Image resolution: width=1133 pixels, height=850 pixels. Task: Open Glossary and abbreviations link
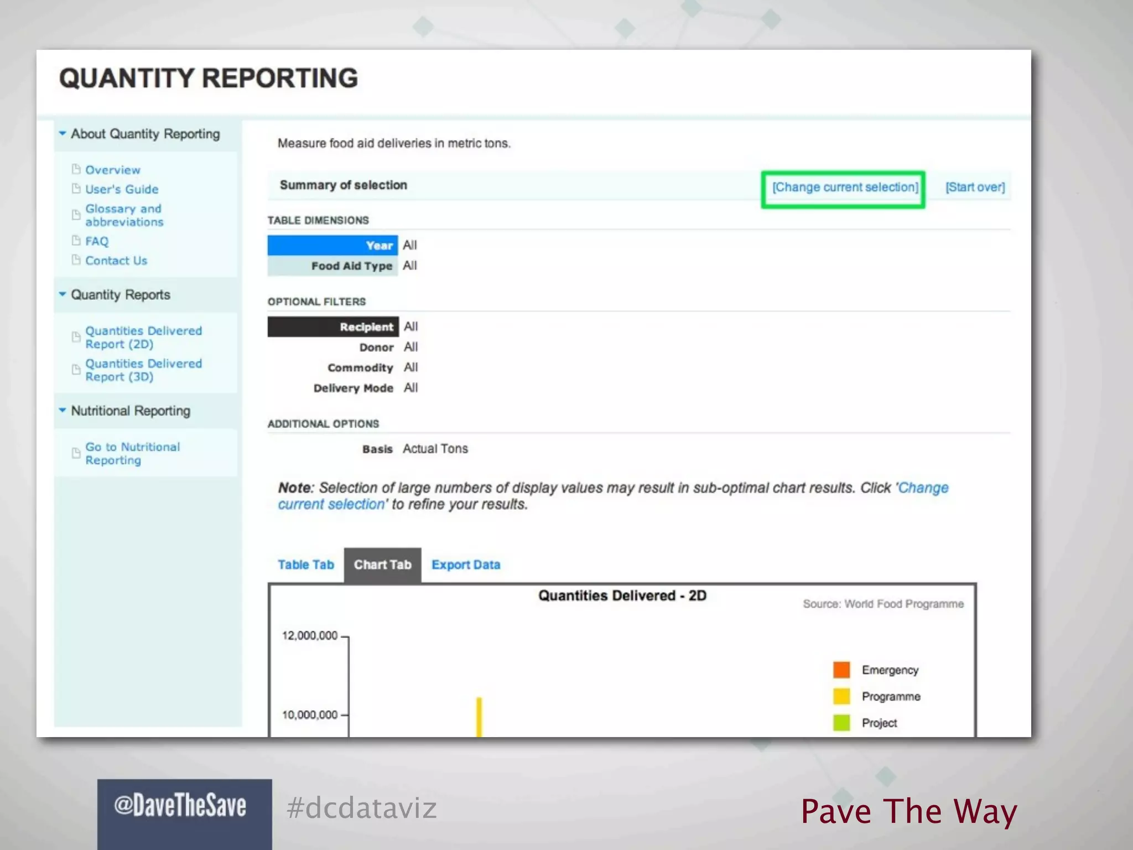click(x=124, y=215)
